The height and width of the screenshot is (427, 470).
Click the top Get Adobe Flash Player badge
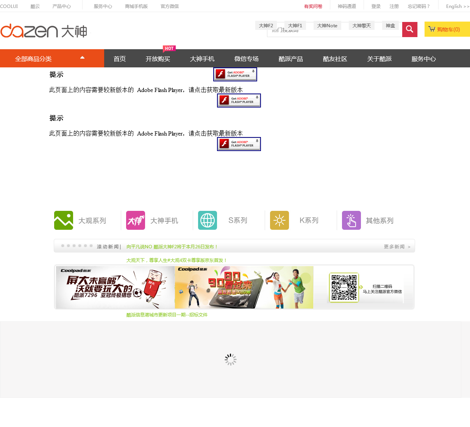235,74
